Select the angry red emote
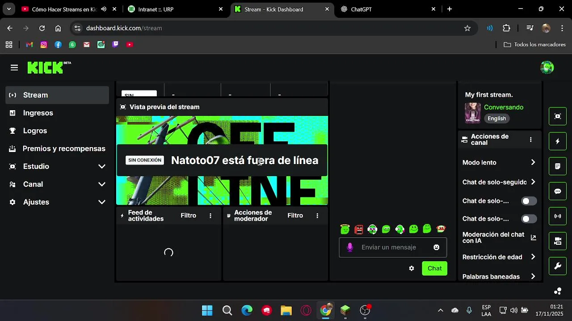Viewport: 572px width, 321px height. (358, 229)
